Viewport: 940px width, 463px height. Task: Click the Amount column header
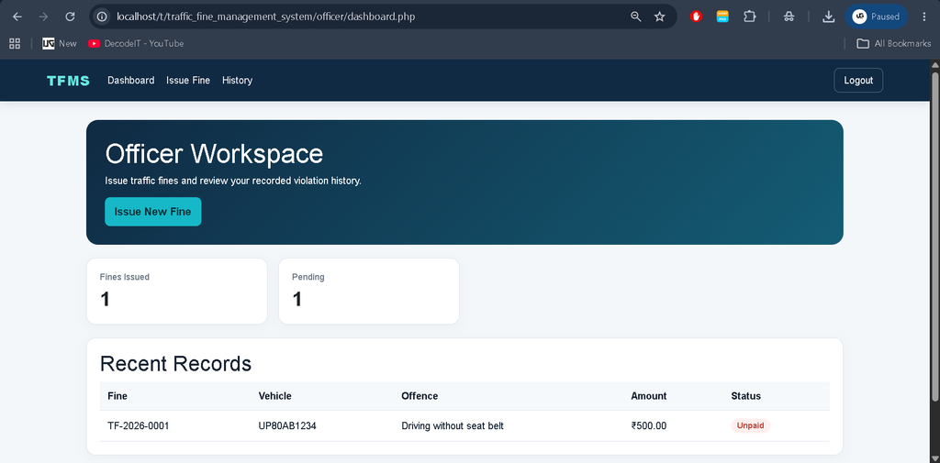[649, 396]
